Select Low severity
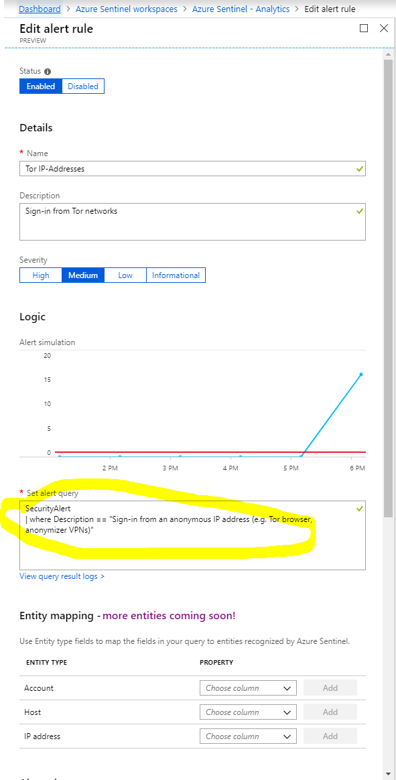 [125, 275]
